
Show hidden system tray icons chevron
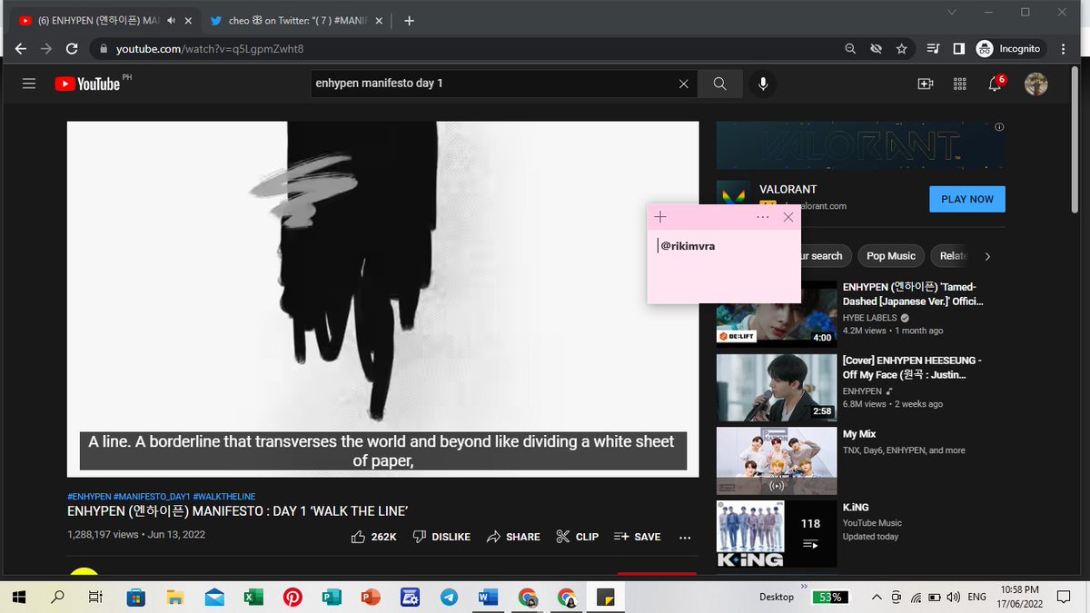876,597
